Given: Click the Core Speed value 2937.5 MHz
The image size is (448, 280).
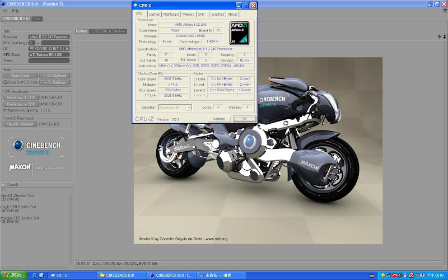Looking at the screenshot, I should pos(173,79).
